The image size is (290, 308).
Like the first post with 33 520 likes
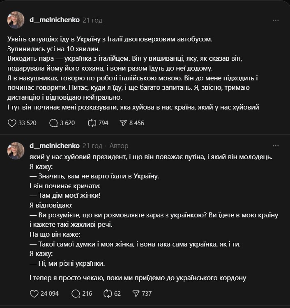coord(12,123)
